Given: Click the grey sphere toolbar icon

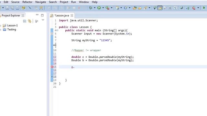Looking at the screenshot, I should tap(181, 8).
